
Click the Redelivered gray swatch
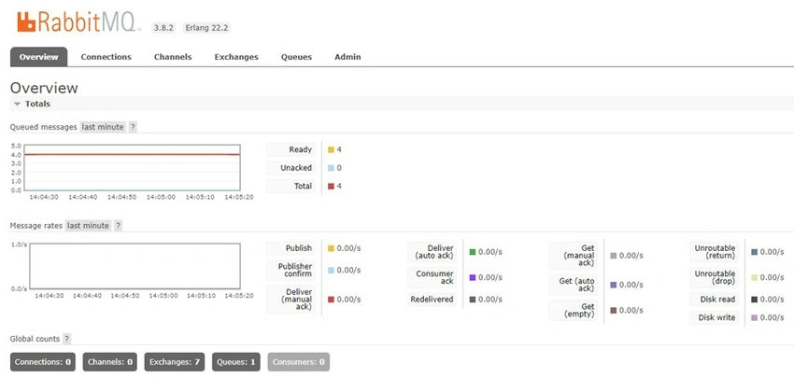473,300
